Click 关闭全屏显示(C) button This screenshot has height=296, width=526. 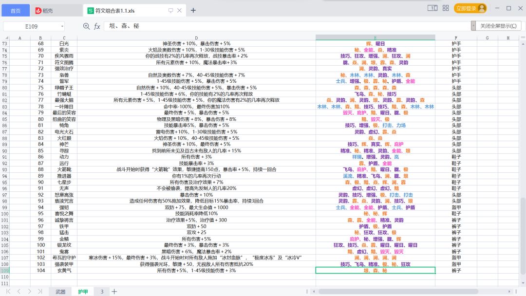tap(498, 26)
